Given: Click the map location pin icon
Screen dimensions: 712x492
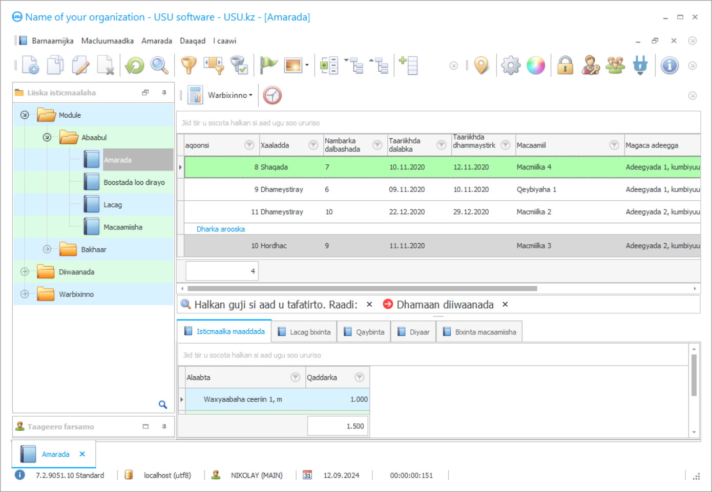Looking at the screenshot, I should (x=481, y=66).
